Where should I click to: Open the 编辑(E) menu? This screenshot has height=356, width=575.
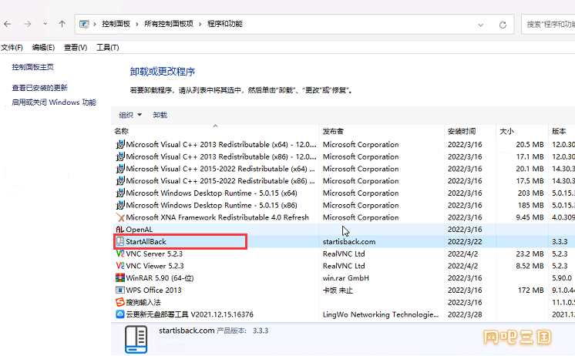[x=43, y=47]
